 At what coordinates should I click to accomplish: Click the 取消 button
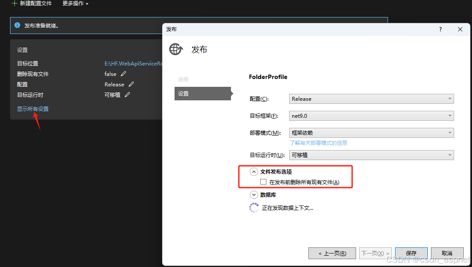447,253
